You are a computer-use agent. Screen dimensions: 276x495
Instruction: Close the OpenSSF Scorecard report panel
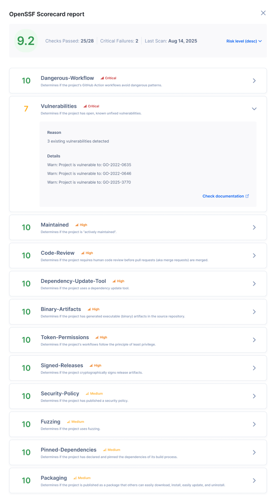coord(263,13)
